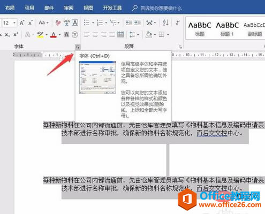Image resolution: width=265 pixels, height=214 pixels.
Task: Expand the font color dropdown arrow
Action: [59, 35]
